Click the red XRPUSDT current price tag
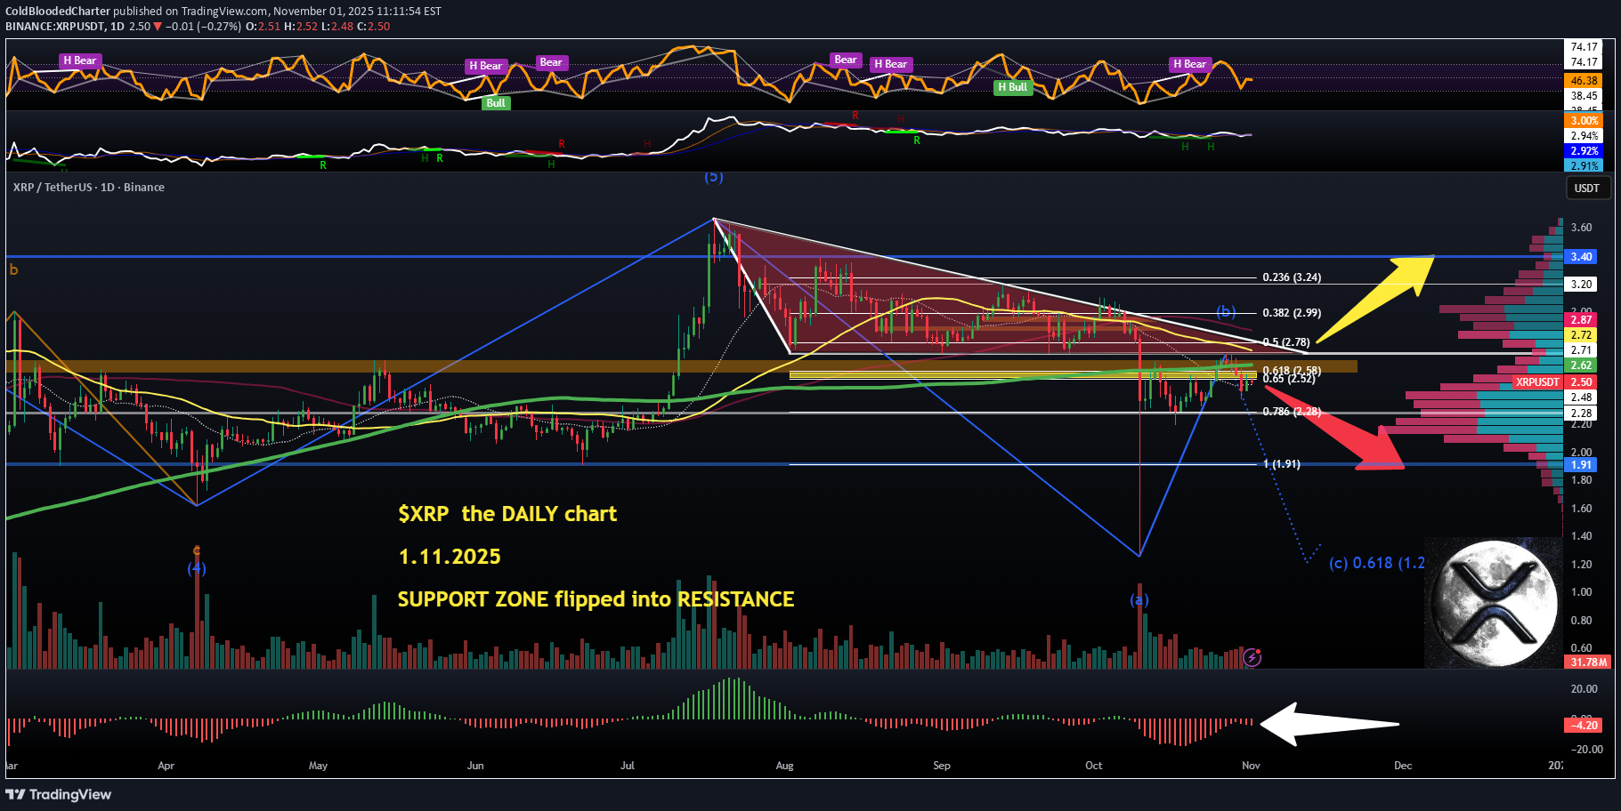 (1537, 382)
